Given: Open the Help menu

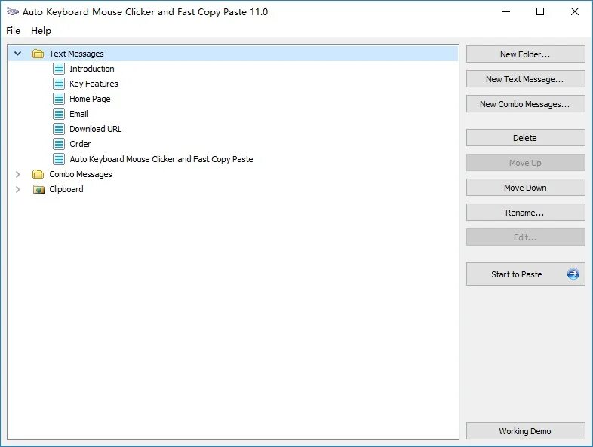Looking at the screenshot, I should tap(41, 31).
